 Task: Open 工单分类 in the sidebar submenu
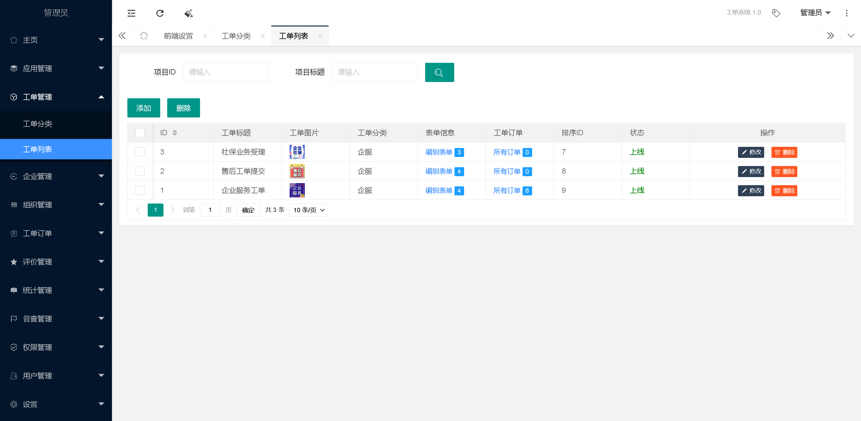pos(38,124)
